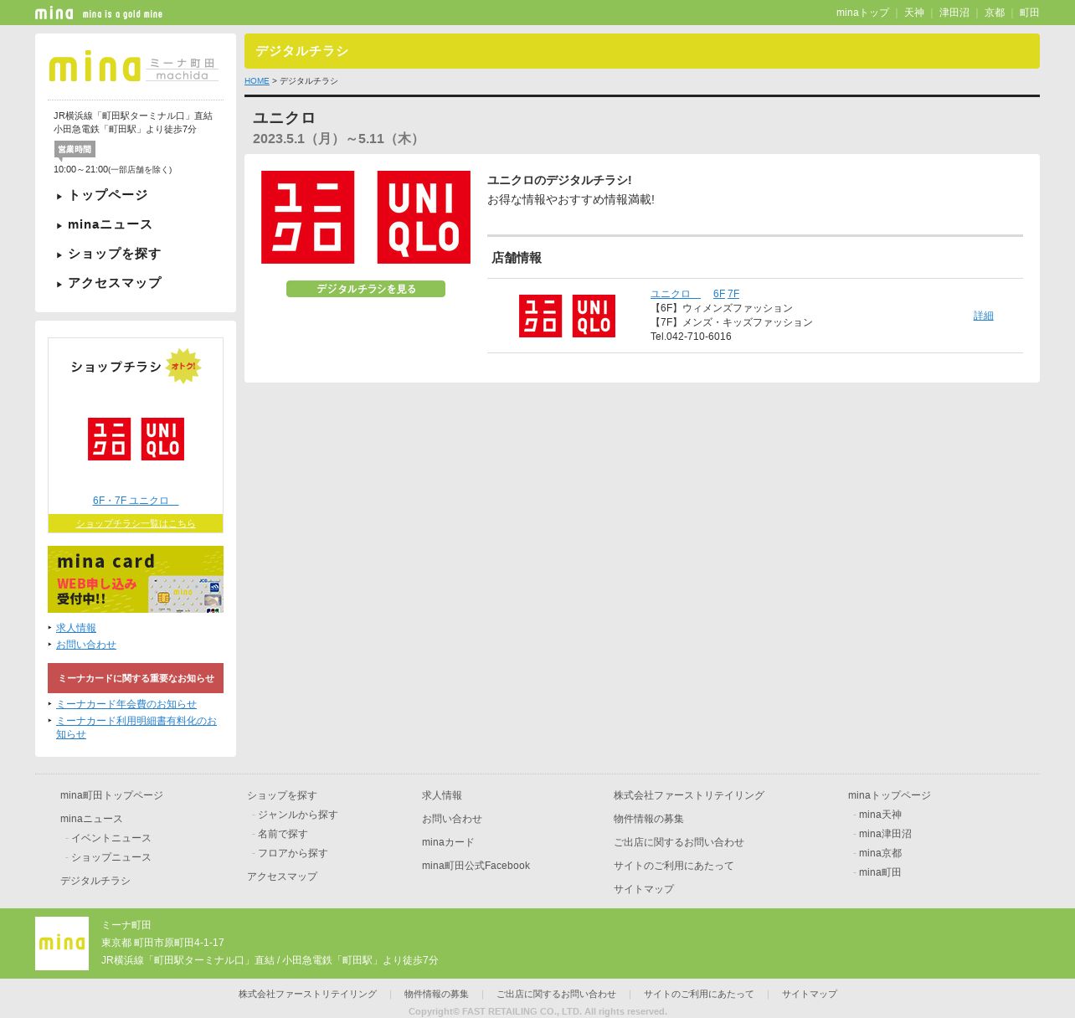Image resolution: width=1075 pixels, height=1018 pixels.
Task: Click minaトップページ in footer sitemap
Action: pos(889,795)
